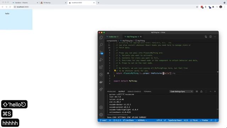This screenshot has width=227, height=128.
Task: Click the errors and warnings count in status bar
Action: pyautogui.click(x=117, y=120)
